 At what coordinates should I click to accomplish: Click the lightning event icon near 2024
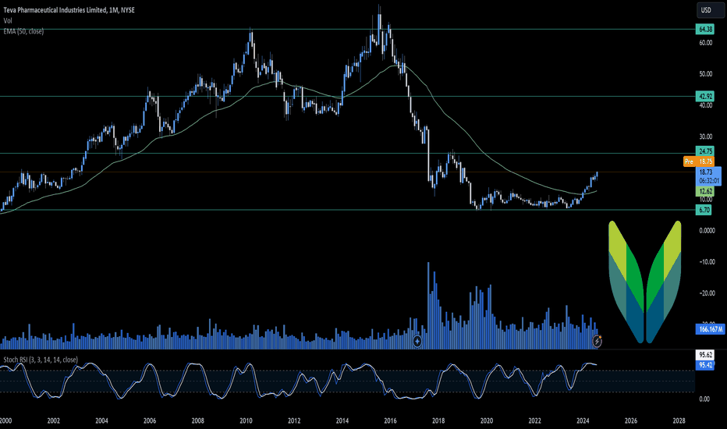[598, 342]
